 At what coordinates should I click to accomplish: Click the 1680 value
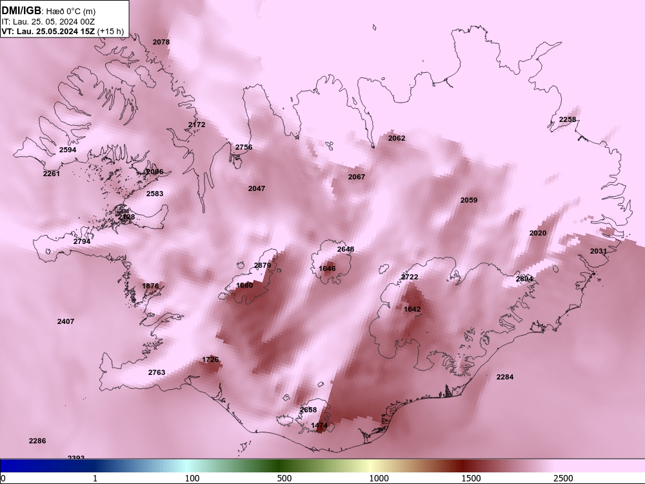(244, 285)
